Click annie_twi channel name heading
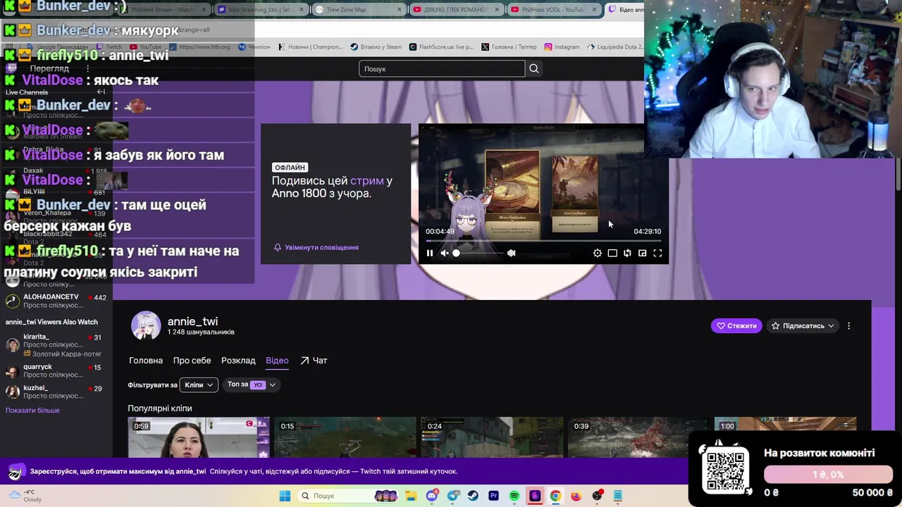 (x=192, y=321)
